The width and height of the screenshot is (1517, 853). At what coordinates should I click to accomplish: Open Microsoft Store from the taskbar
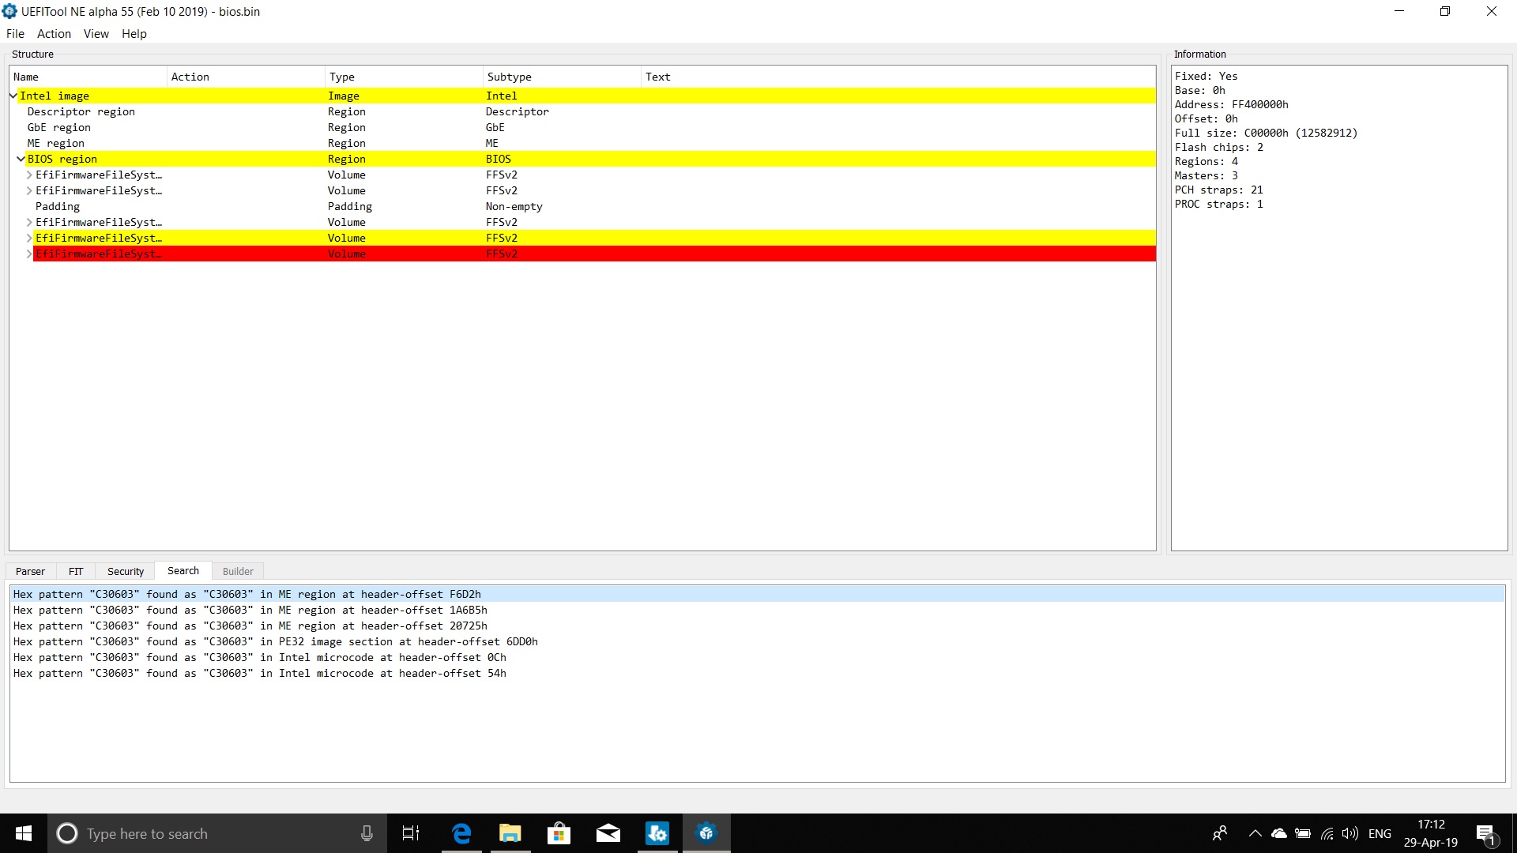pos(559,833)
